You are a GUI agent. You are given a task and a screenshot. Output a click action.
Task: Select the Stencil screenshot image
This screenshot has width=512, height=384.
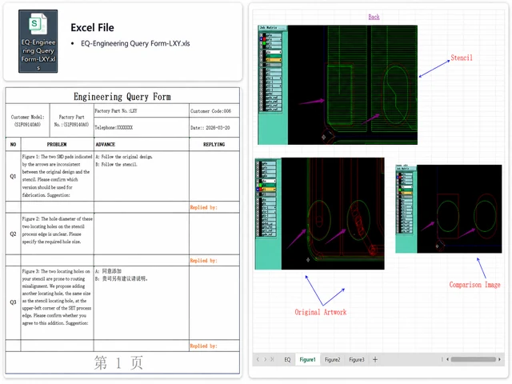pos(338,85)
